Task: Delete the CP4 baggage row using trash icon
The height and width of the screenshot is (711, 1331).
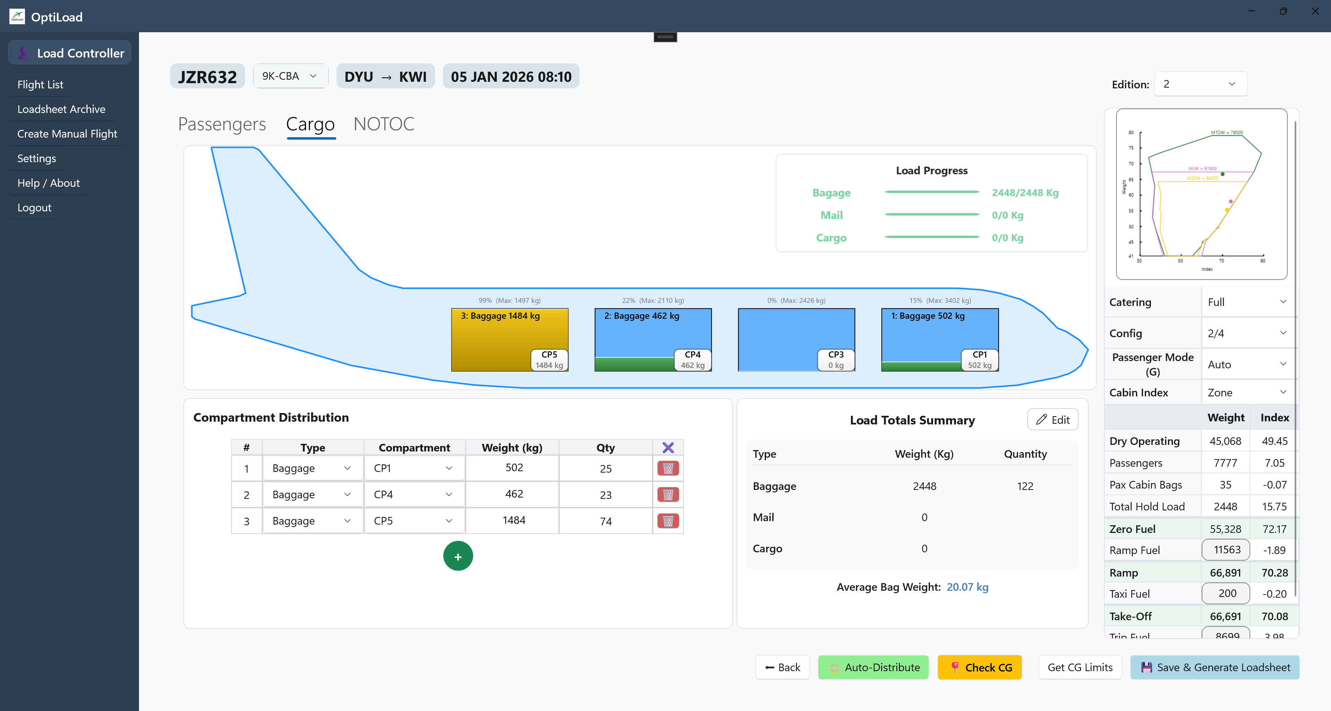Action: (x=668, y=494)
